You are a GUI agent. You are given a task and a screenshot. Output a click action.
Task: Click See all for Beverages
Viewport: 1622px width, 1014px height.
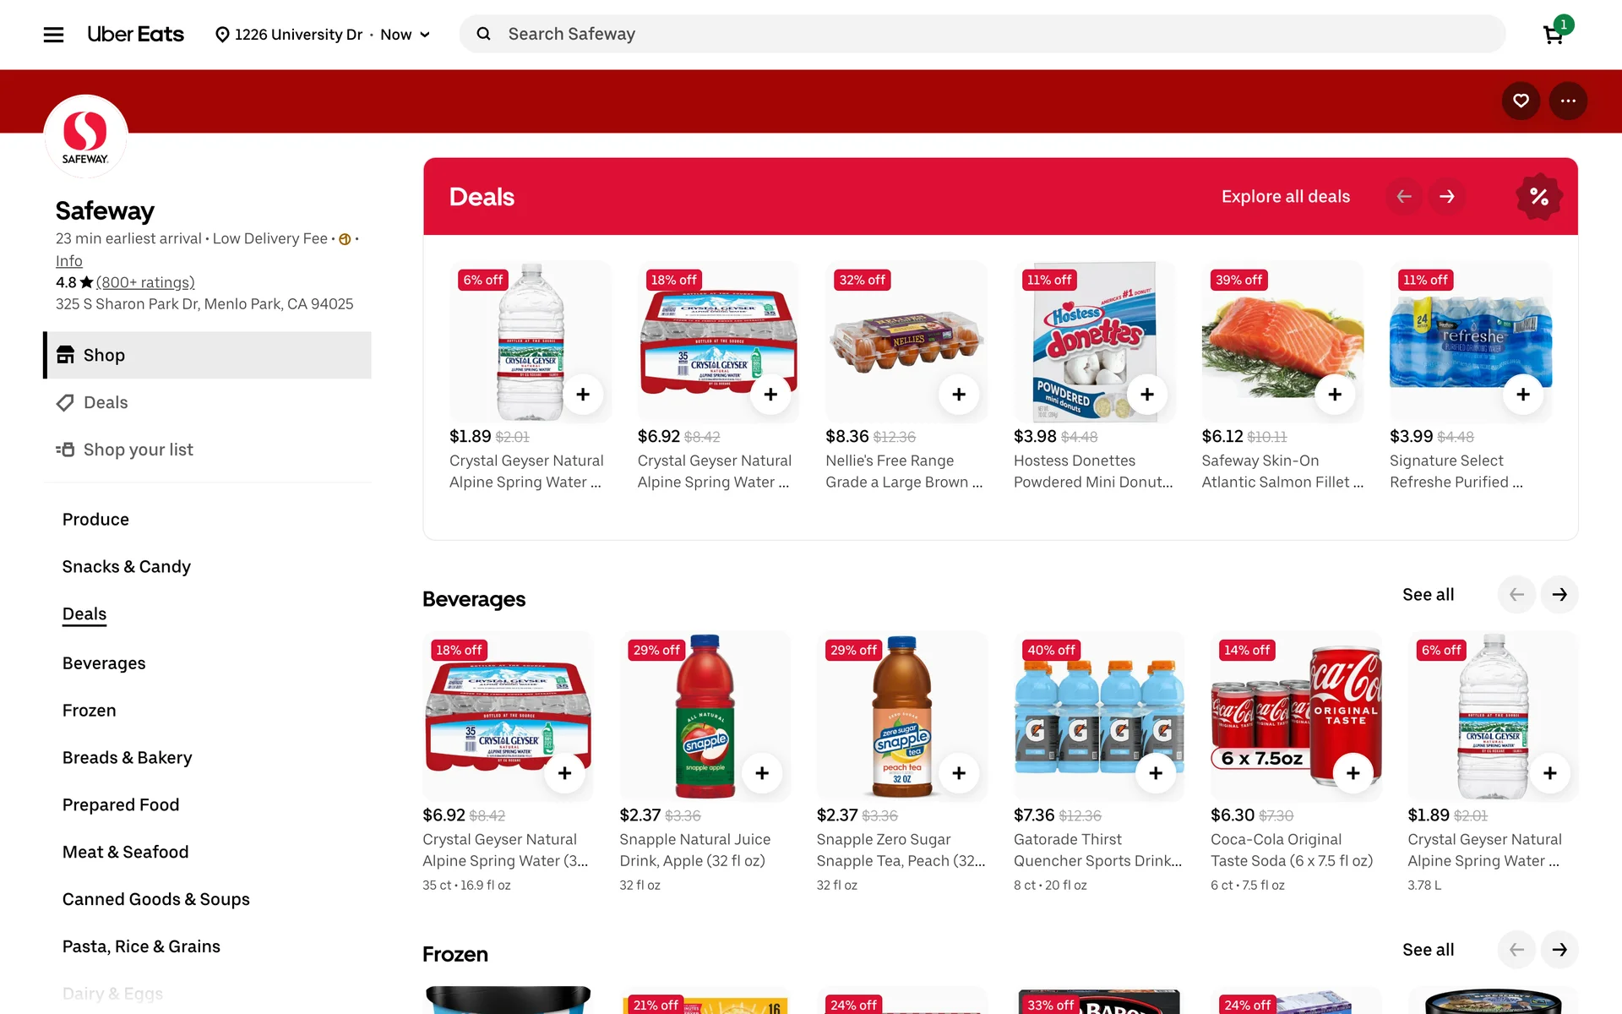point(1428,594)
